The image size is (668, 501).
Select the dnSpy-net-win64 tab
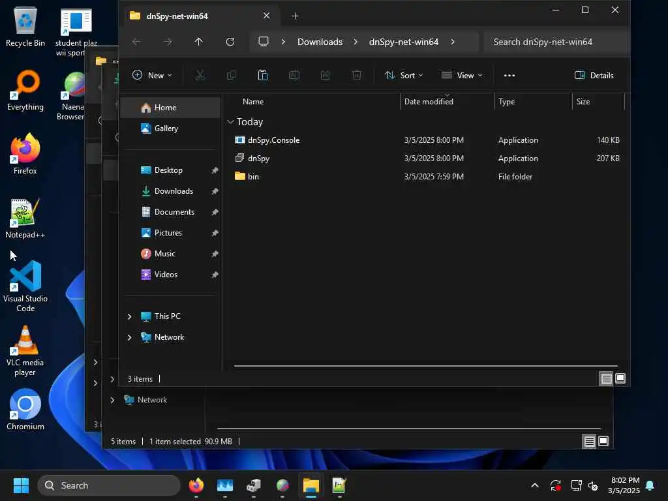pos(200,16)
